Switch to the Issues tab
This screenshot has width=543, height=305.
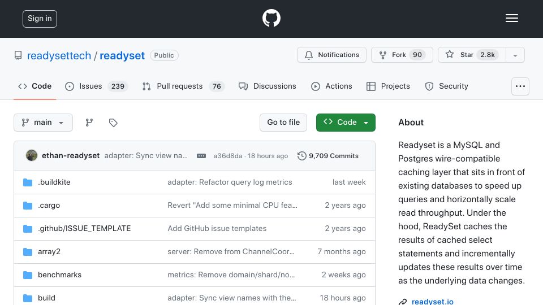(96, 86)
